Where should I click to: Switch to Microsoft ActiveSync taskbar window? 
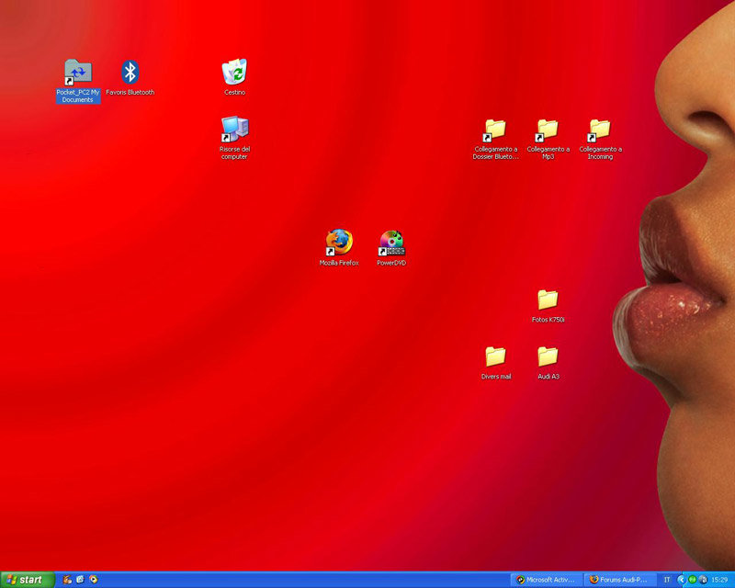click(x=546, y=580)
